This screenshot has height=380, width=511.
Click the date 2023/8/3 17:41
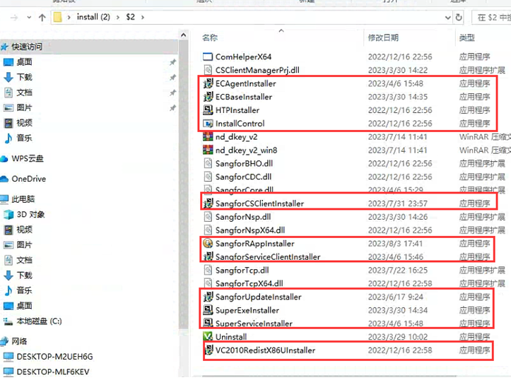395,244
